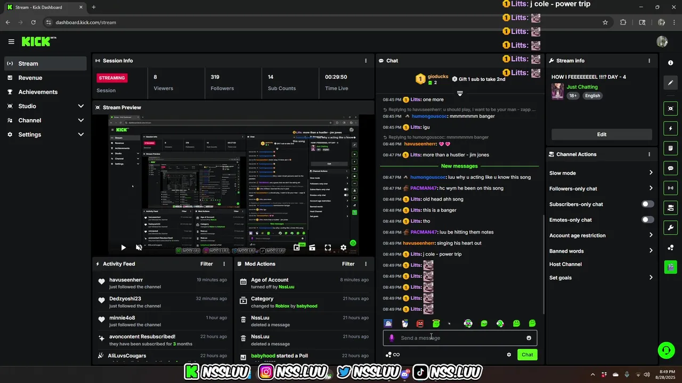Toggle the activity feed lightning widget icon
Image resolution: width=682 pixels, height=383 pixels.
click(x=670, y=128)
